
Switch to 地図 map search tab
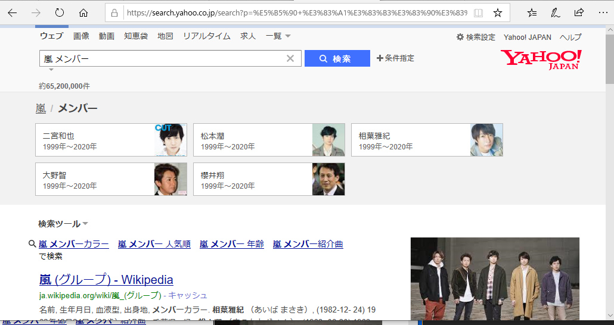point(165,36)
